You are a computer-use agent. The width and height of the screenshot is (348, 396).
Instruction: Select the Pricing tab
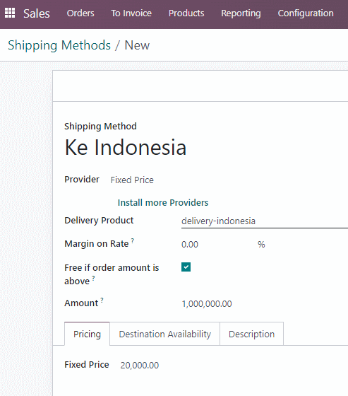tap(87, 334)
